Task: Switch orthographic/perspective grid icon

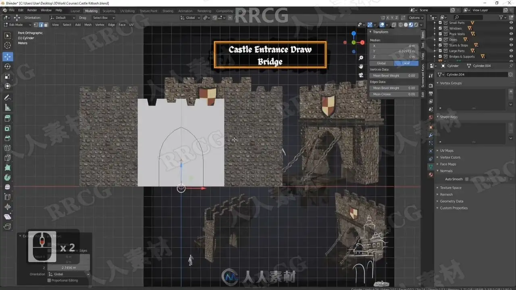Action: tap(361, 84)
